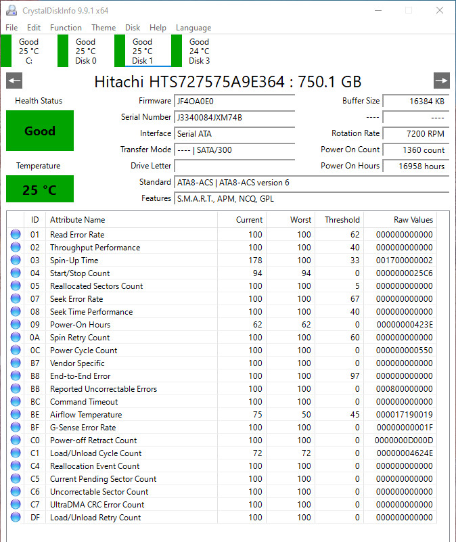Viewport: 456px width, 542px height.
Task: Click the Buffer Size 16384 KB field
Action: click(x=416, y=101)
